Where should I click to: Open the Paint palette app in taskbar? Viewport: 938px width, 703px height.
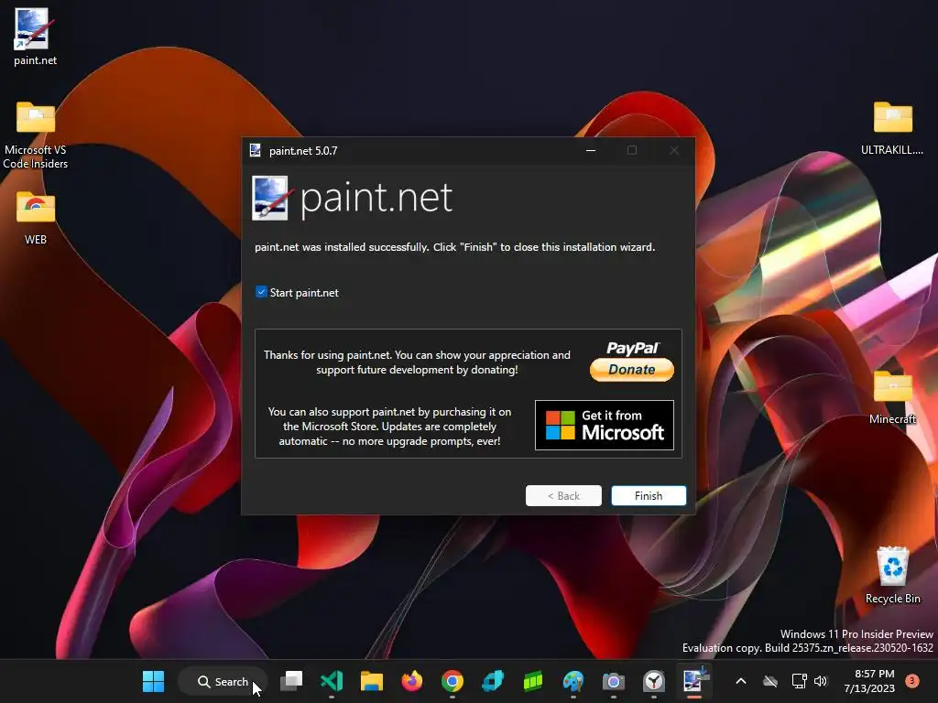[x=573, y=681]
